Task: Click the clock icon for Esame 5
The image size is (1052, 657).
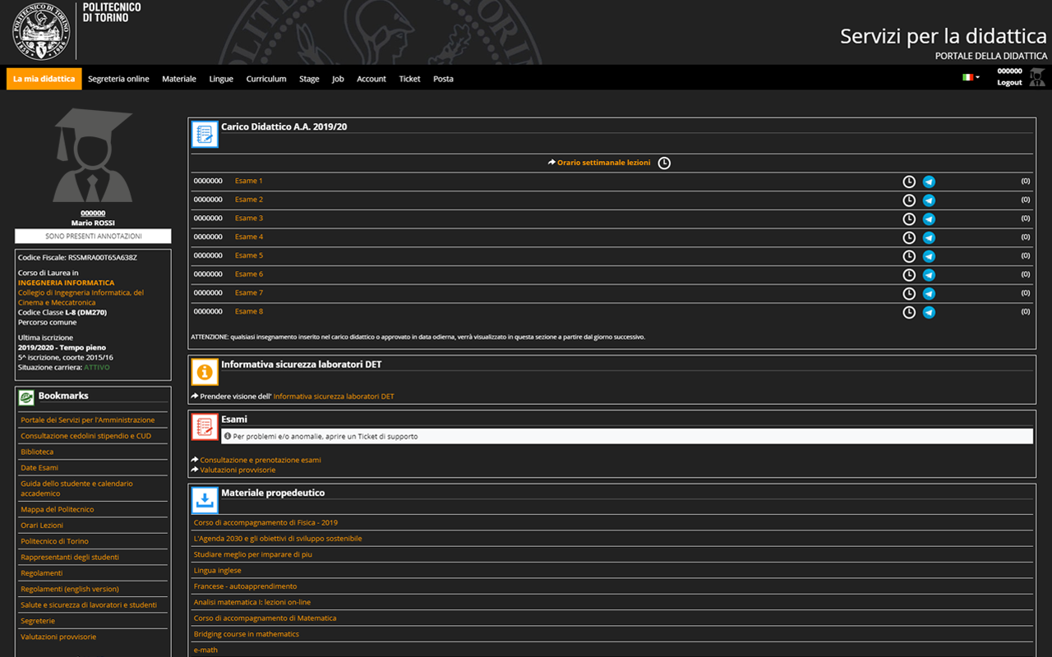Action: click(909, 256)
